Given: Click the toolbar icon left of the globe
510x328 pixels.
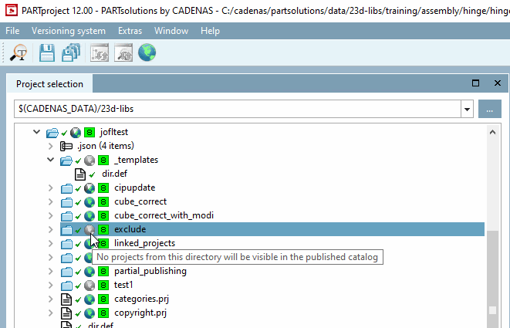Looking at the screenshot, I should point(123,52).
